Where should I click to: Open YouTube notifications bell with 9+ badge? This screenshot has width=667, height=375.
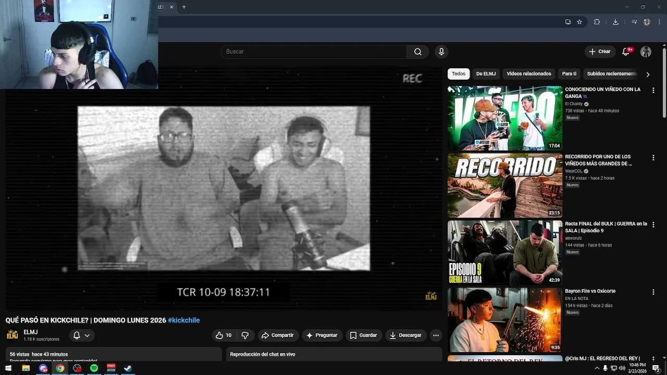pos(626,52)
